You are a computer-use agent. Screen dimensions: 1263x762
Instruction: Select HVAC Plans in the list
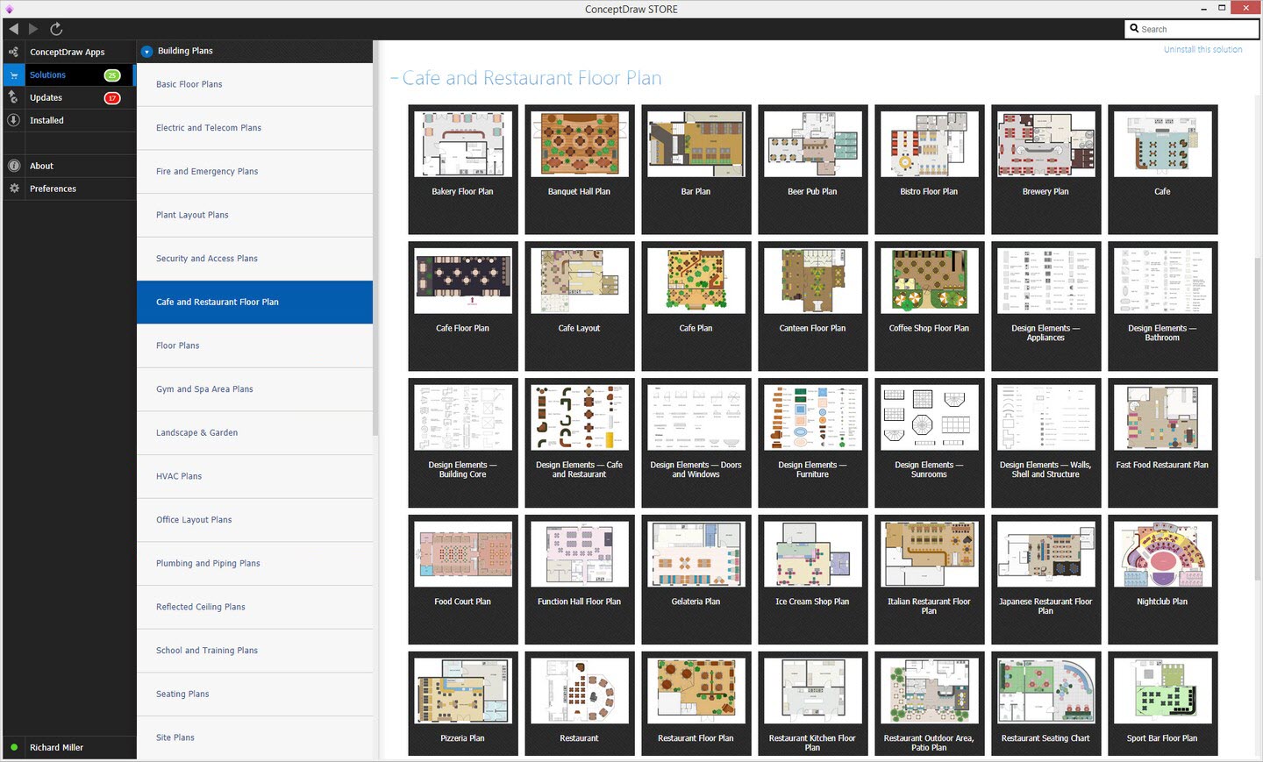click(x=254, y=476)
